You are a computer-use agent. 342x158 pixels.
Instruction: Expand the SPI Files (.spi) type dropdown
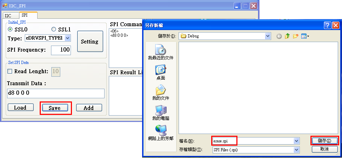[x=296, y=150]
